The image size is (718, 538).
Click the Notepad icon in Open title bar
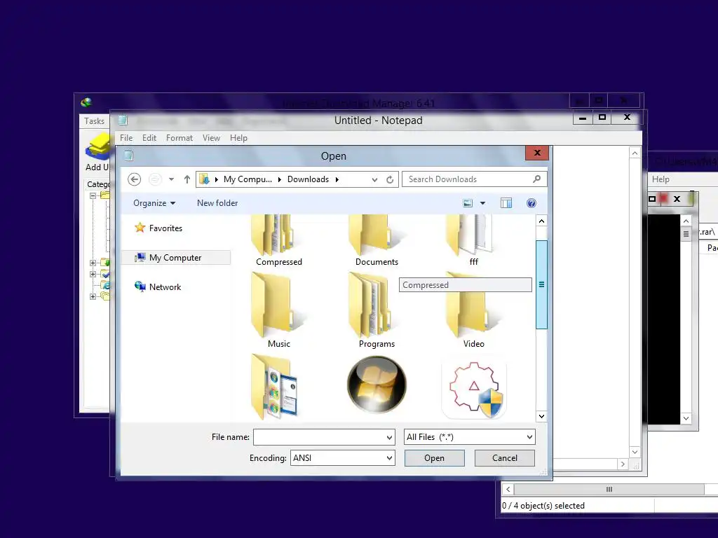click(129, 156)
